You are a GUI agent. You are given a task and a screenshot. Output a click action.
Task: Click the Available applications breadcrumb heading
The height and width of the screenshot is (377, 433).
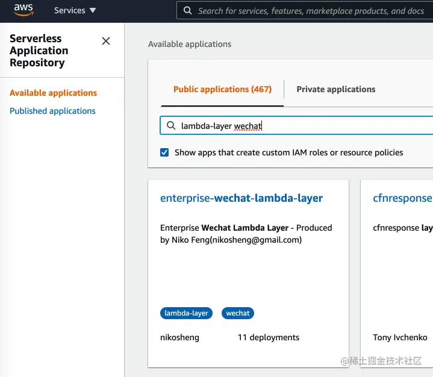190,44
